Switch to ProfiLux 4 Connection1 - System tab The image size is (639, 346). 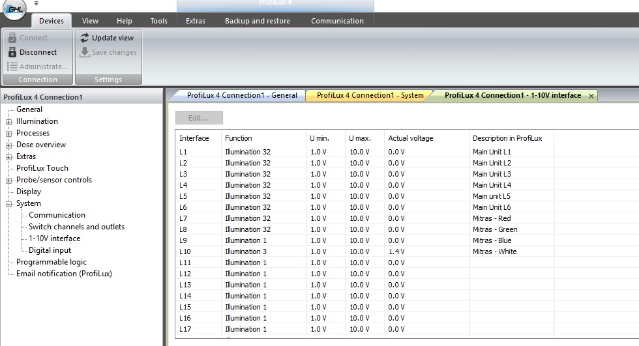[x=370, y=95]
